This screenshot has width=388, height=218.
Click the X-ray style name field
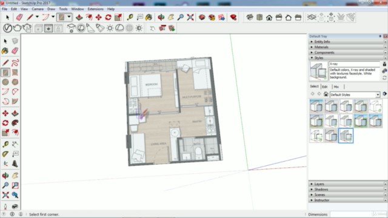point(354,64)
